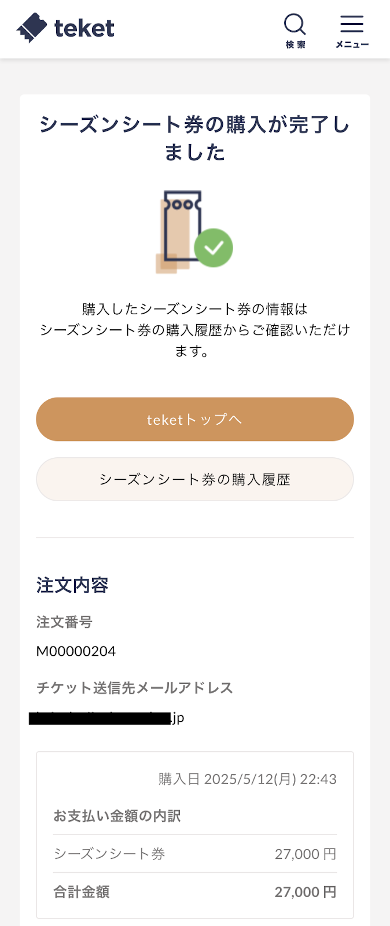390x926 pixels.
Task: Click the チケット送信先メールアドレス label
Action: coord(134,688)
